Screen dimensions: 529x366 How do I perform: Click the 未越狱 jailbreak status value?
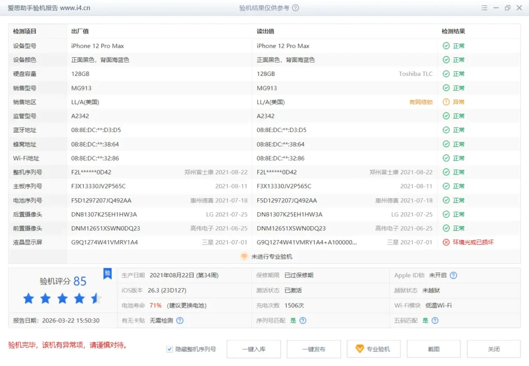pyautogui.click(x=431, y=290)
